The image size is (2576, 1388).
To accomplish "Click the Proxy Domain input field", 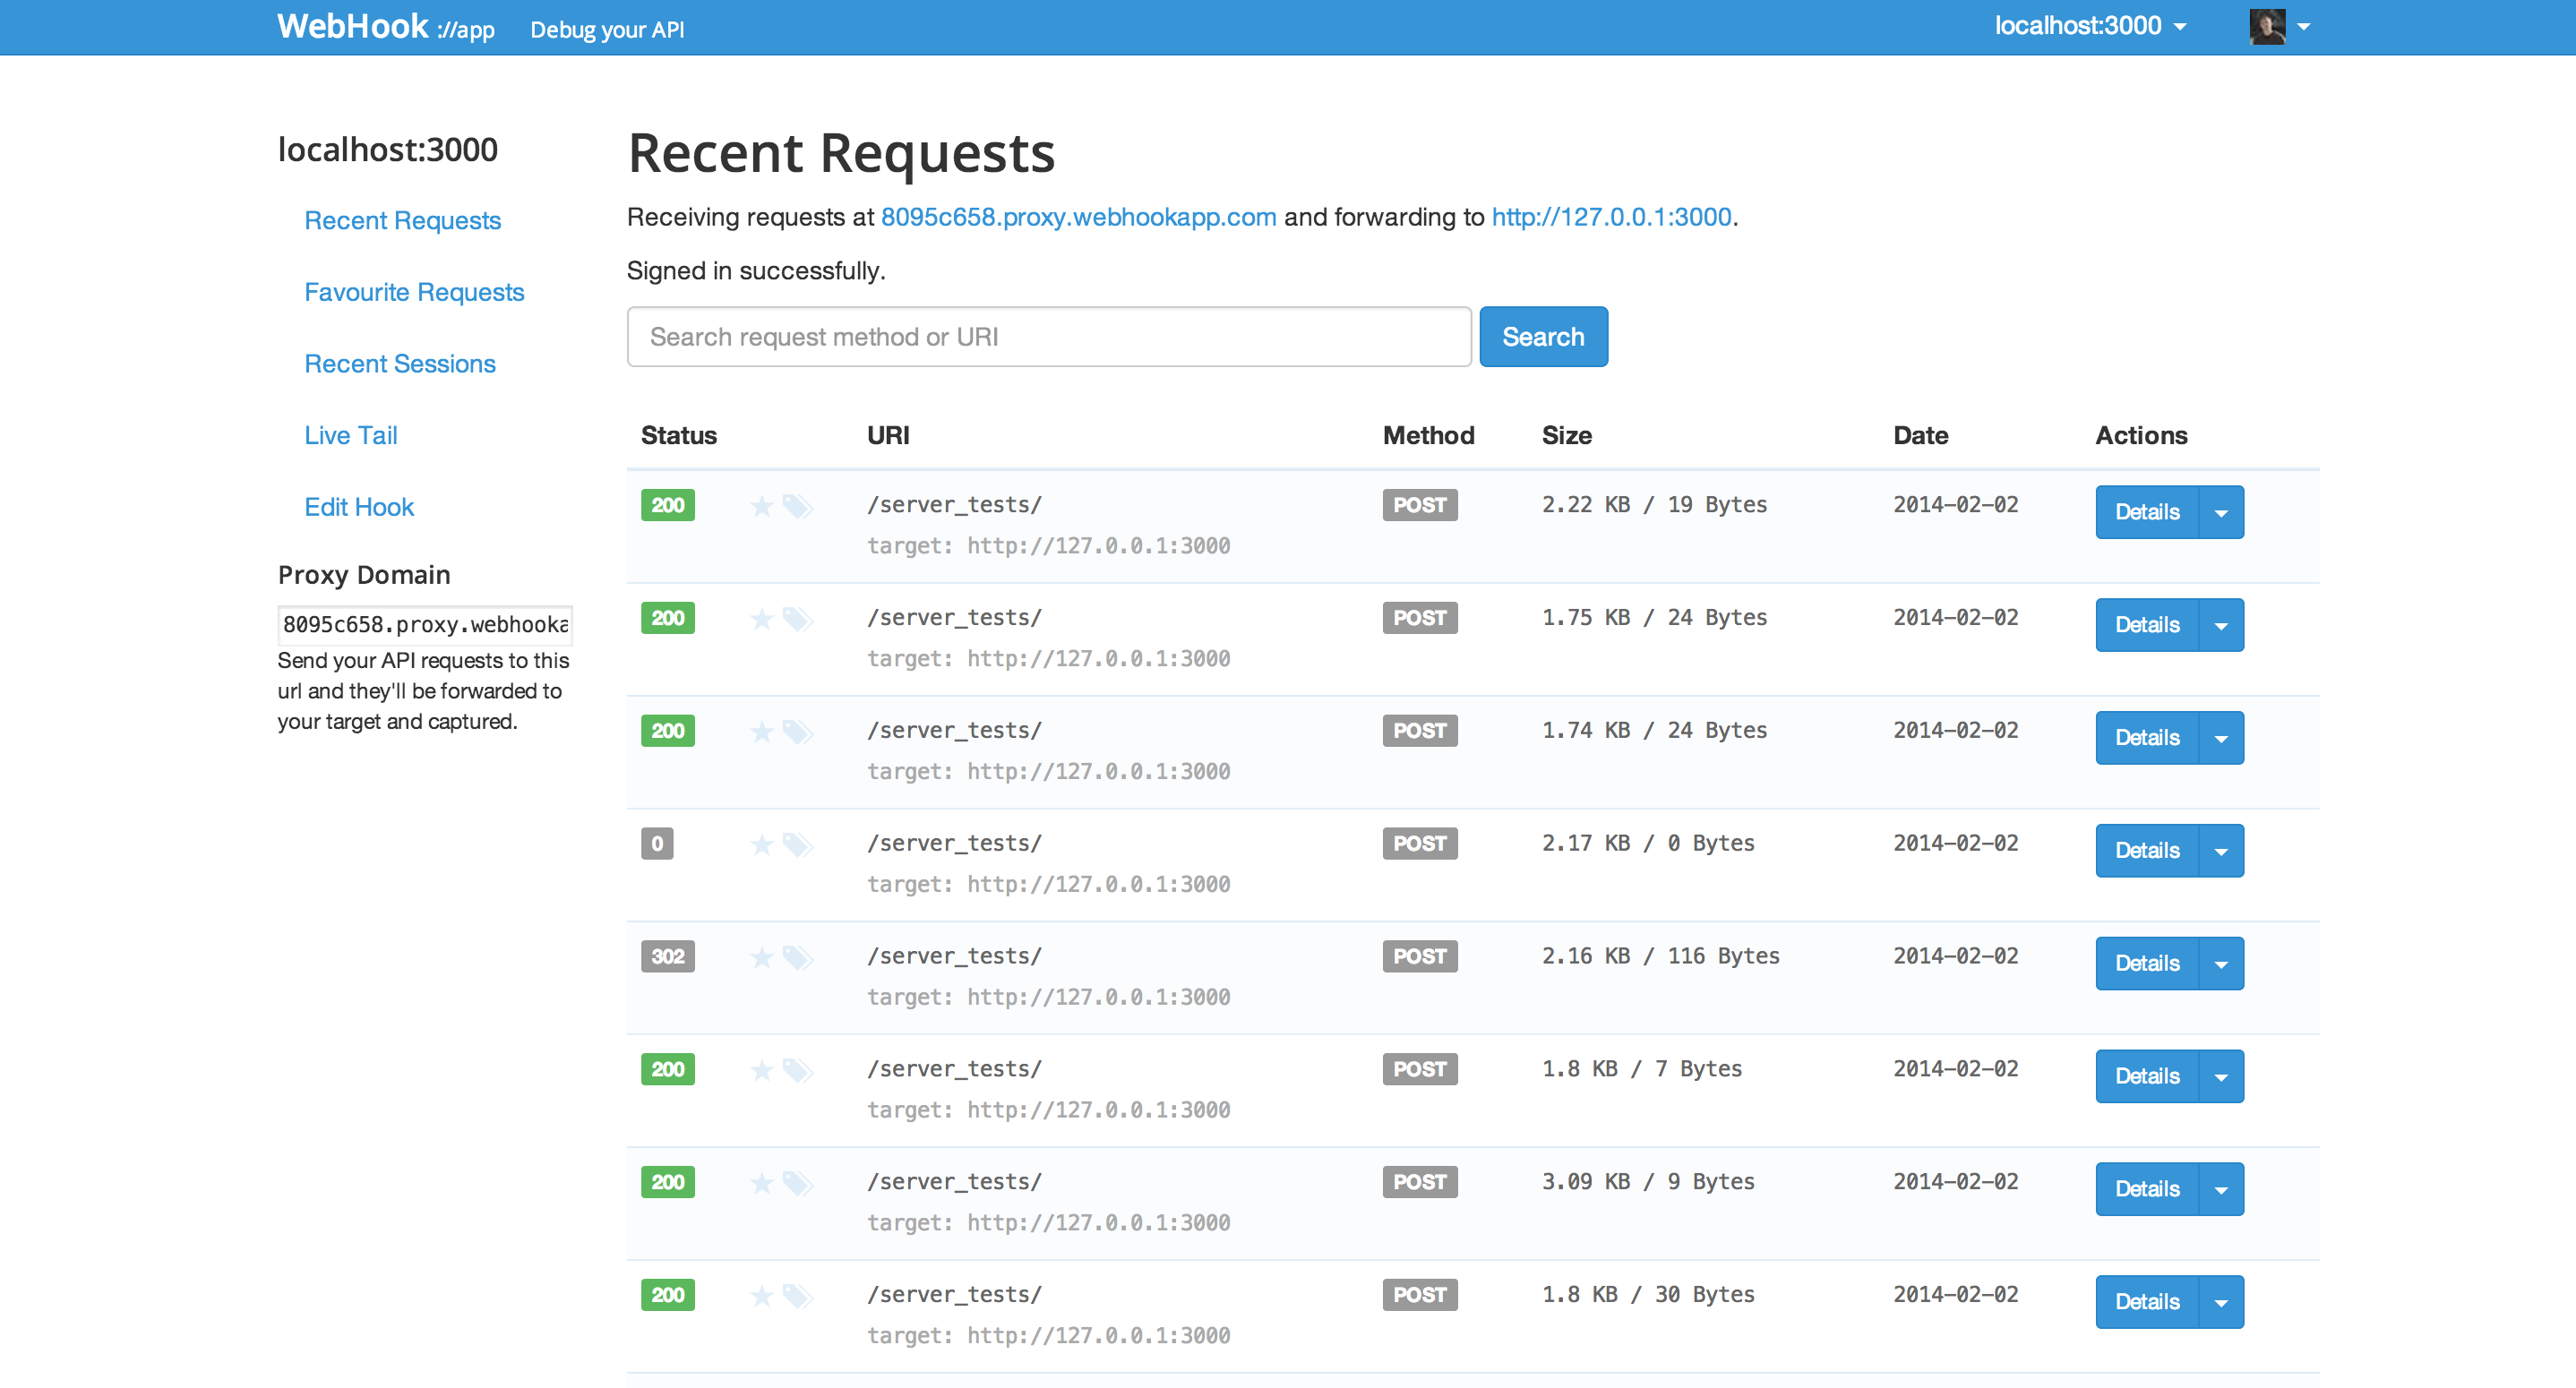I will tap(424, 624).
